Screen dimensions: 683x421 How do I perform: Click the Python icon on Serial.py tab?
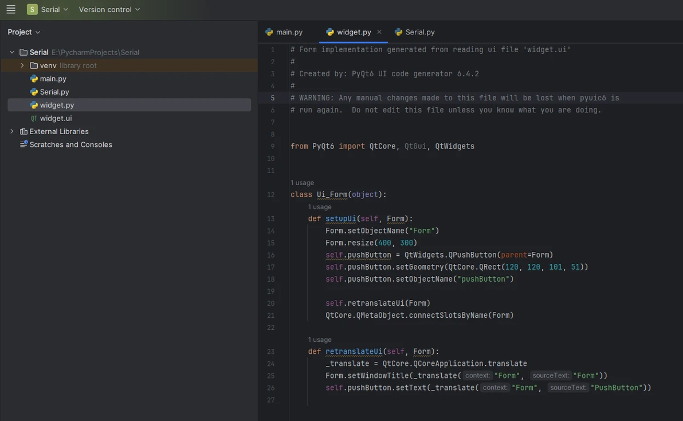click(x=398, y=32)
